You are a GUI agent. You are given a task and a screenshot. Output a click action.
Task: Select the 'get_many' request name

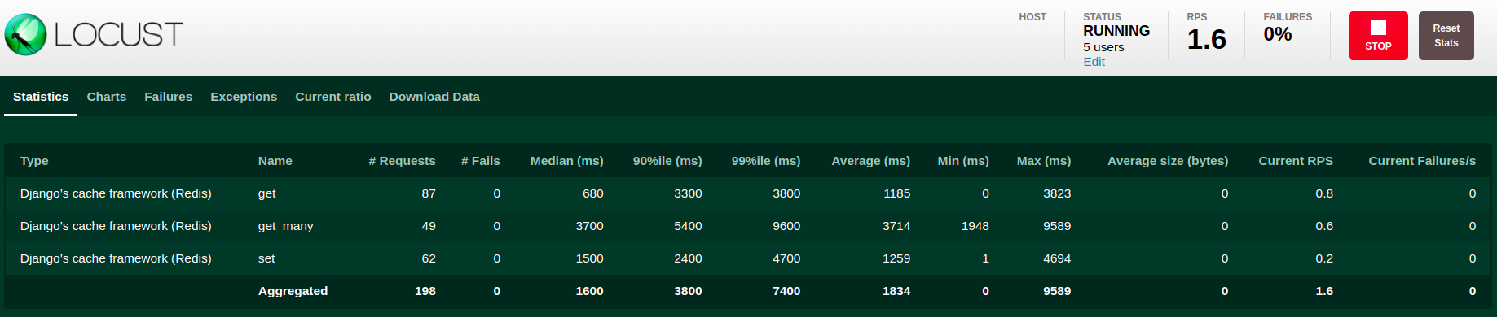(x=286, y=226)
